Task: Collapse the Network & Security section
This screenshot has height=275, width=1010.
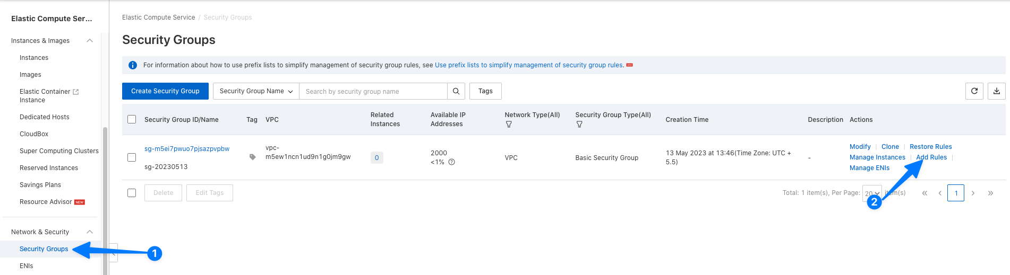Action: [90, 232]
